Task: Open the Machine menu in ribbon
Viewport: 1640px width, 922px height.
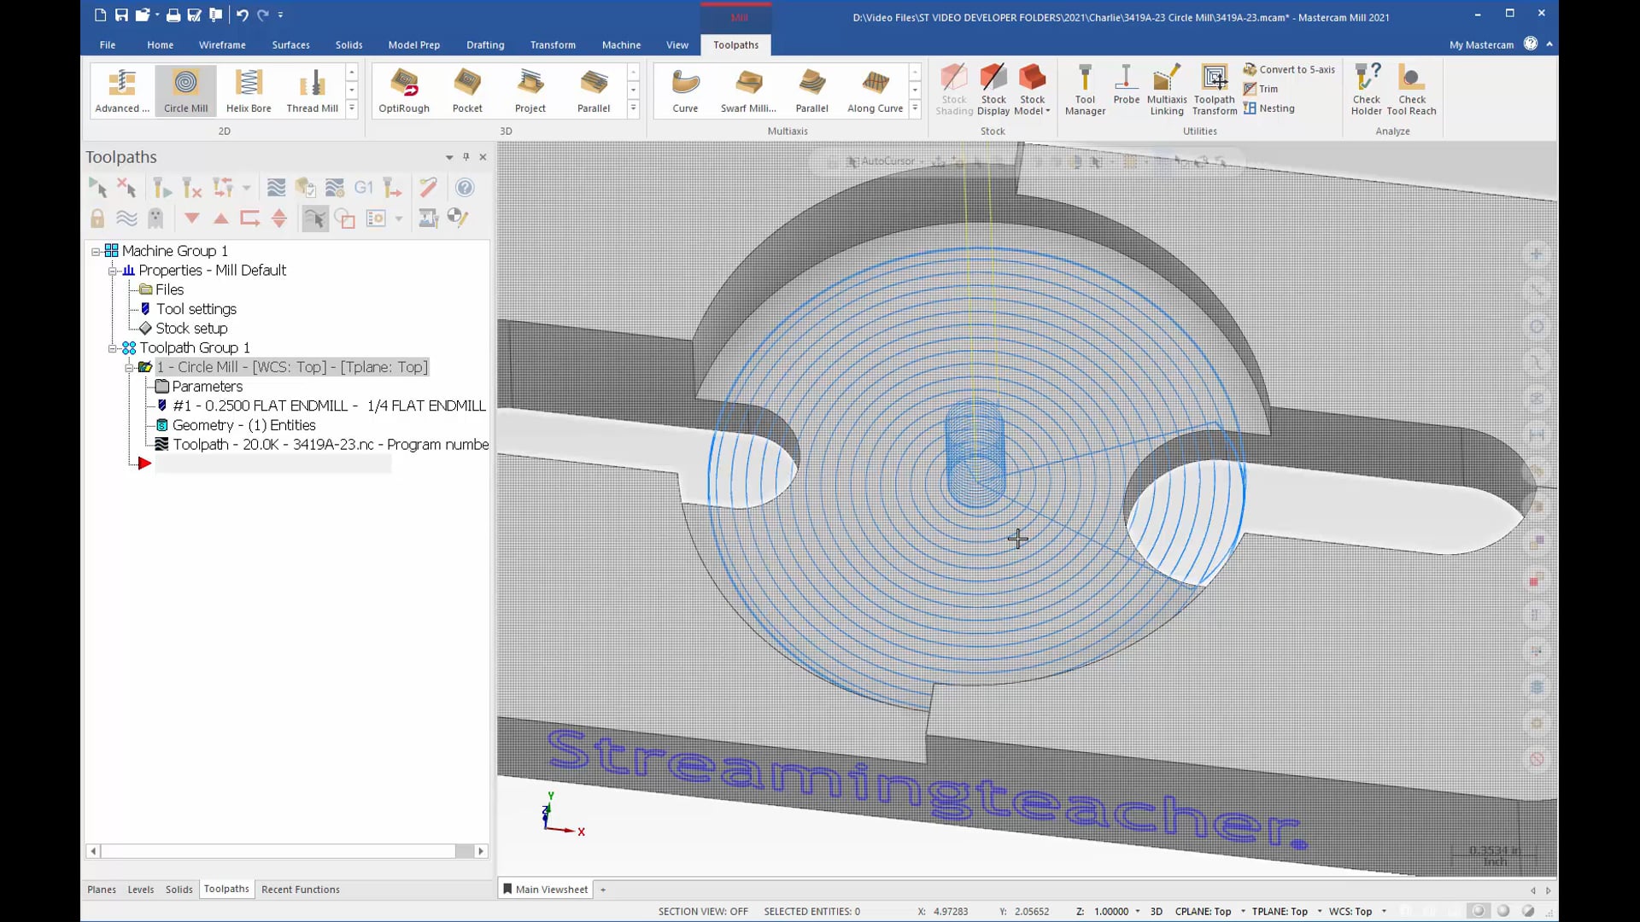Action: pos(622,45)
